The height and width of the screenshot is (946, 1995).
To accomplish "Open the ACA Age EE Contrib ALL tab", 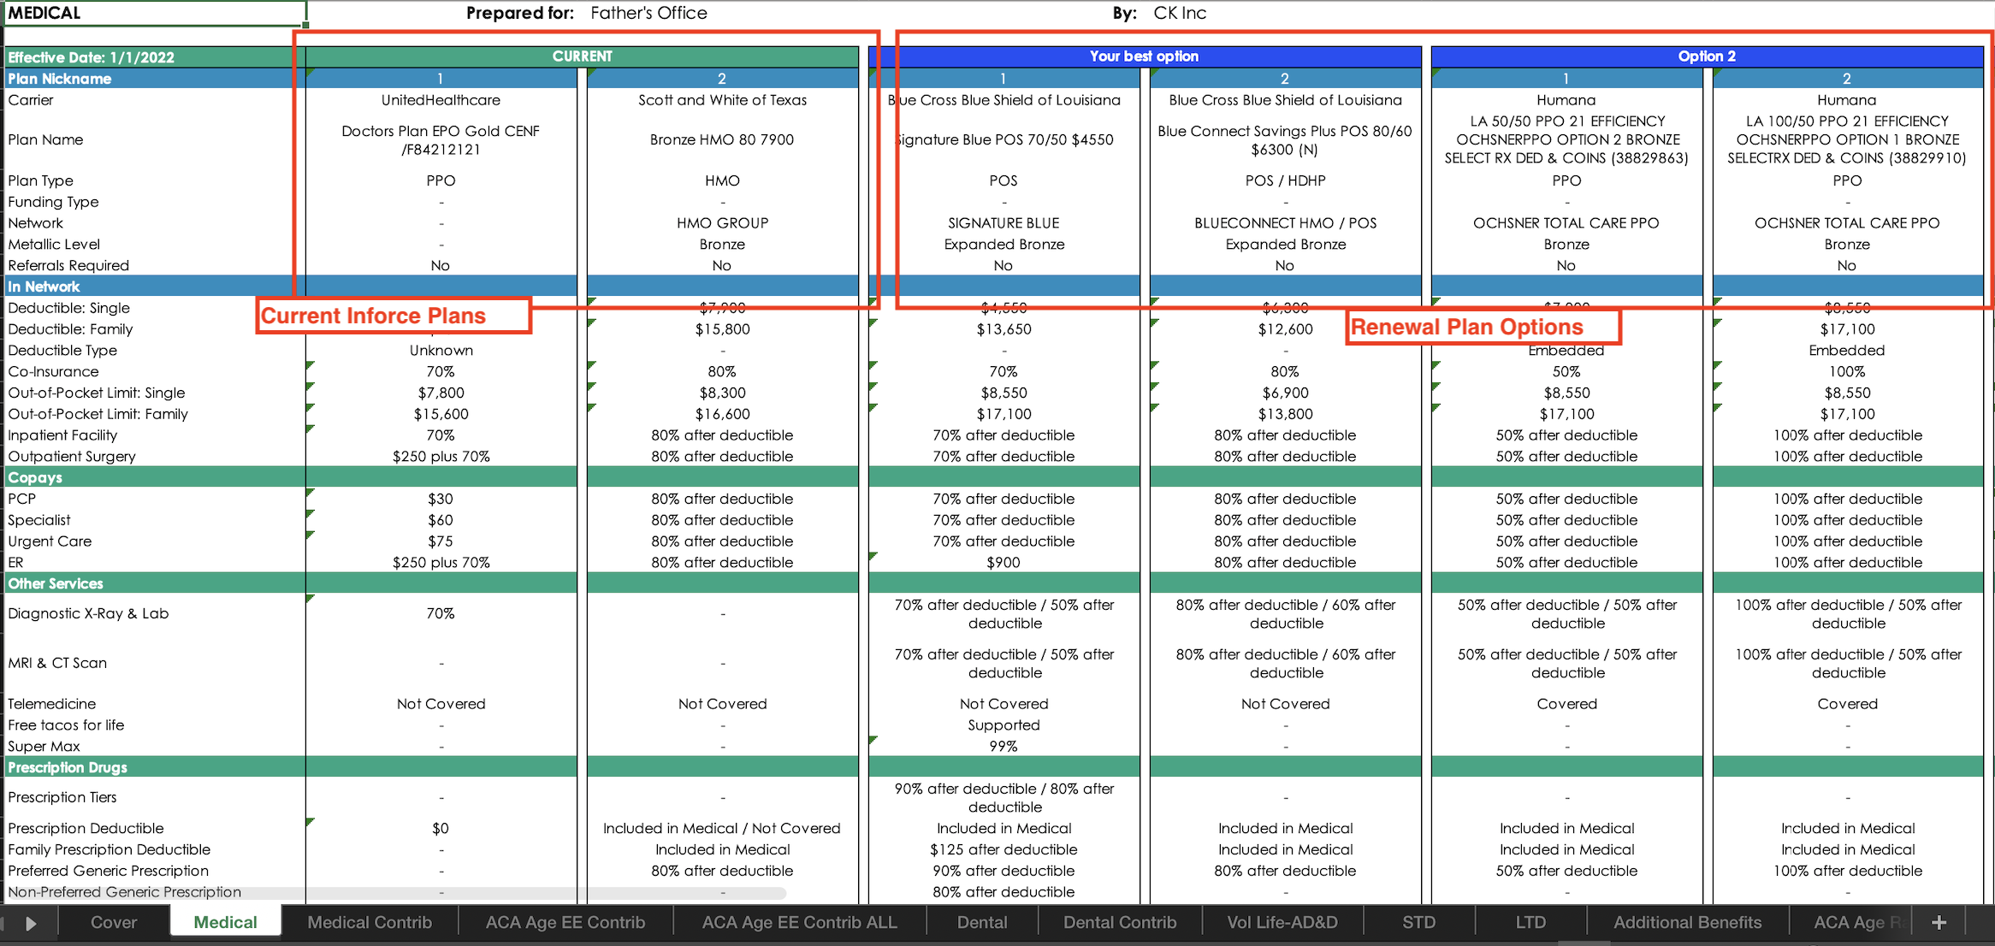I will [799, 922].
